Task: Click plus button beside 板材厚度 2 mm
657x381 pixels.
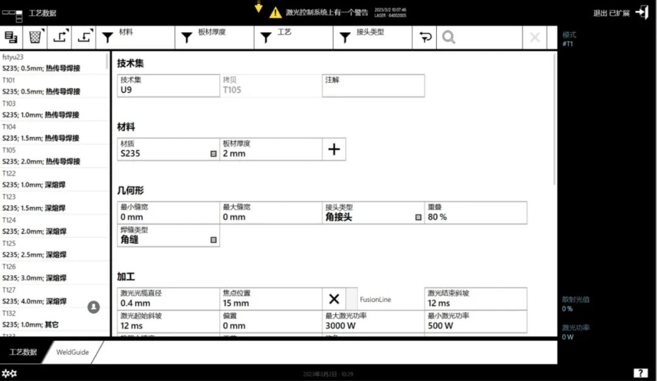Action: 334,149
